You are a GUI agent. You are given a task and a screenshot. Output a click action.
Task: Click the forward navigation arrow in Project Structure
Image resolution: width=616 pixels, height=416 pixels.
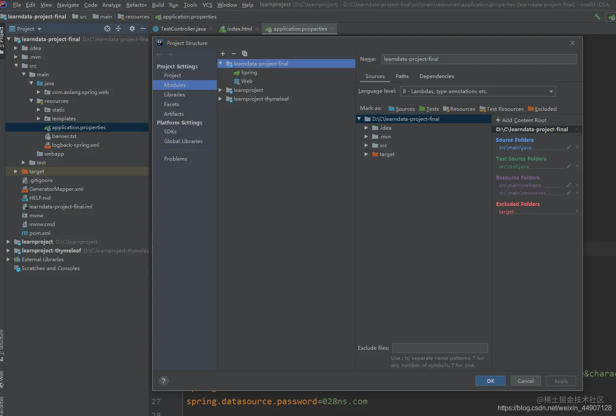[x=170, y=55]
